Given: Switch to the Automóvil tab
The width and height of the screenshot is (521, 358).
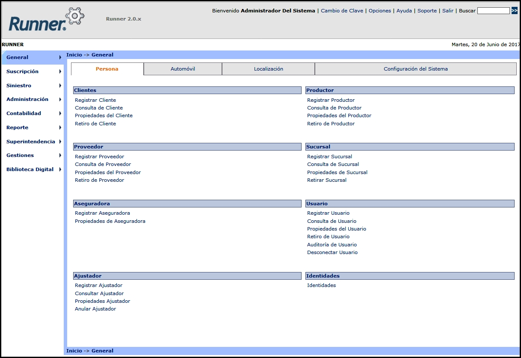Looking at the screenshot, I should tap(183, 69).
